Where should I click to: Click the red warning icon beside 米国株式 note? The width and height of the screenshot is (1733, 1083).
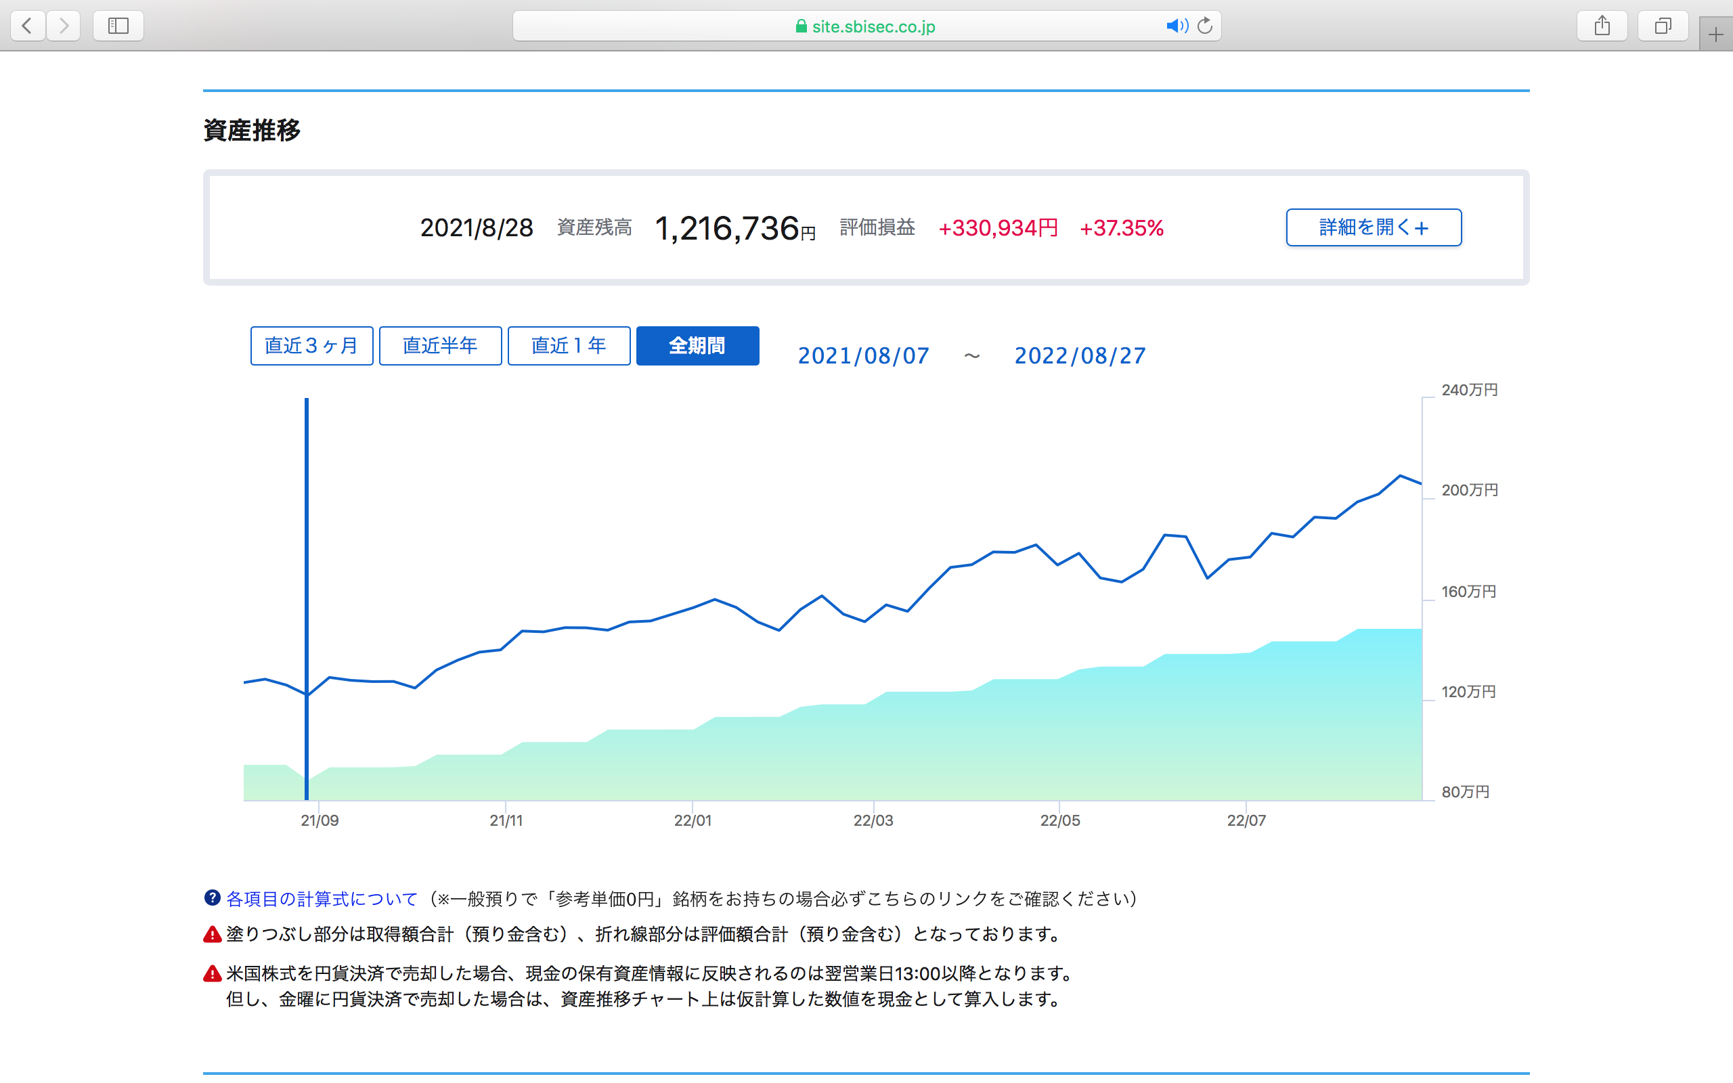click(x=212, y=974)
